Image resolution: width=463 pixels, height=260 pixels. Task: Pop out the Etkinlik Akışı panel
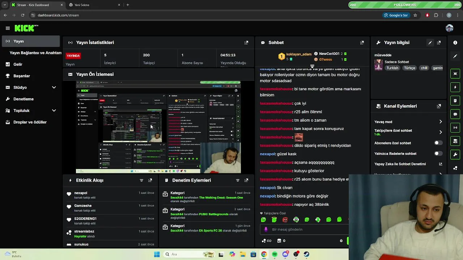pos(150,180)
